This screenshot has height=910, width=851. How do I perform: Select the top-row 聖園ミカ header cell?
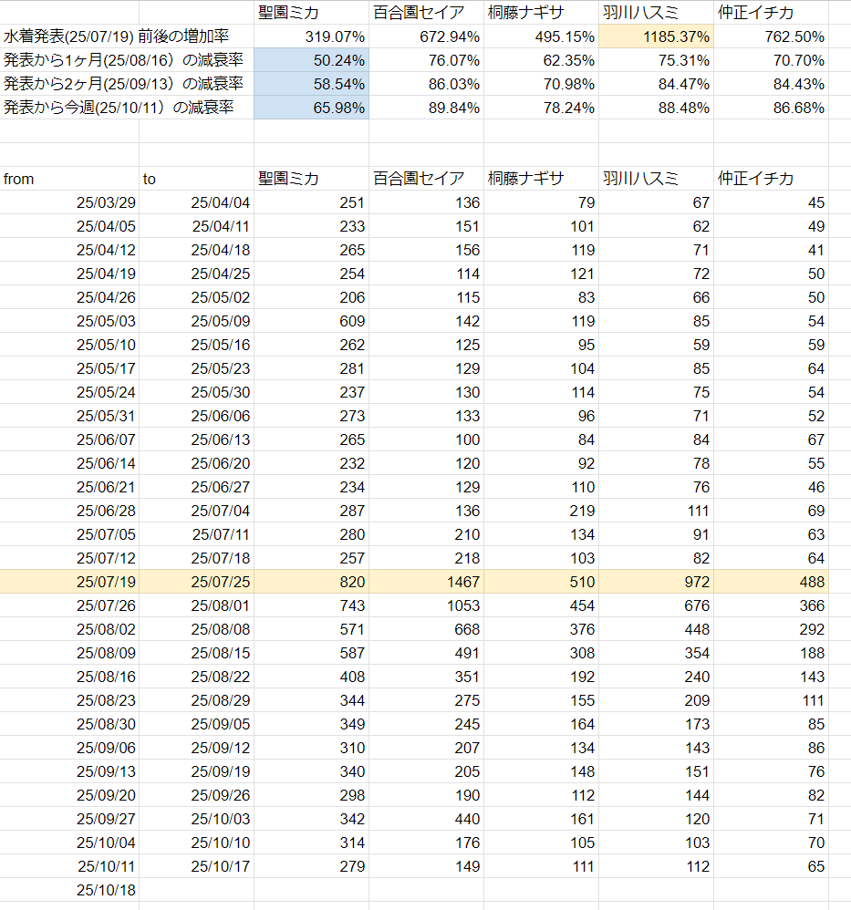tap(311, 13)
